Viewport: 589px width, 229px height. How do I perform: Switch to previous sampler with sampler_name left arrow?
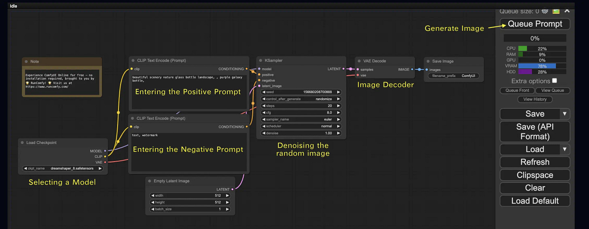point(264,119)
